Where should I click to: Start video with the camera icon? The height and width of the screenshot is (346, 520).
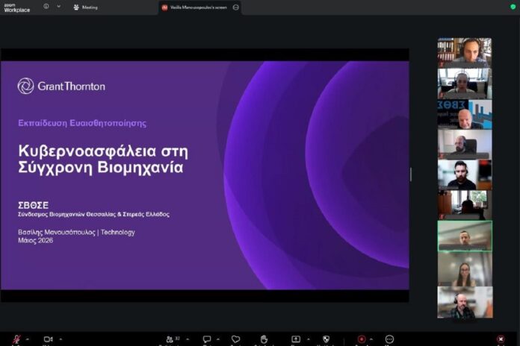(x=48, y=339)
